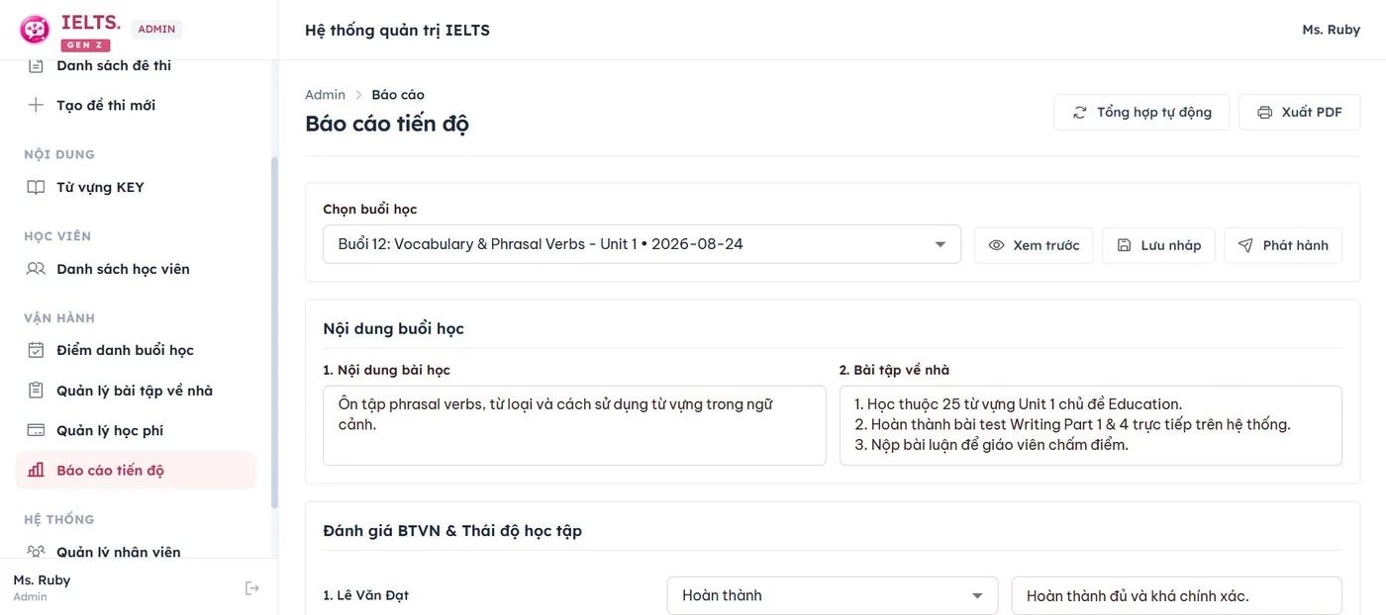The image size is (1386, 615).
Task: Click the Admin breadcrumb link
Action: (x=325, y=95)
